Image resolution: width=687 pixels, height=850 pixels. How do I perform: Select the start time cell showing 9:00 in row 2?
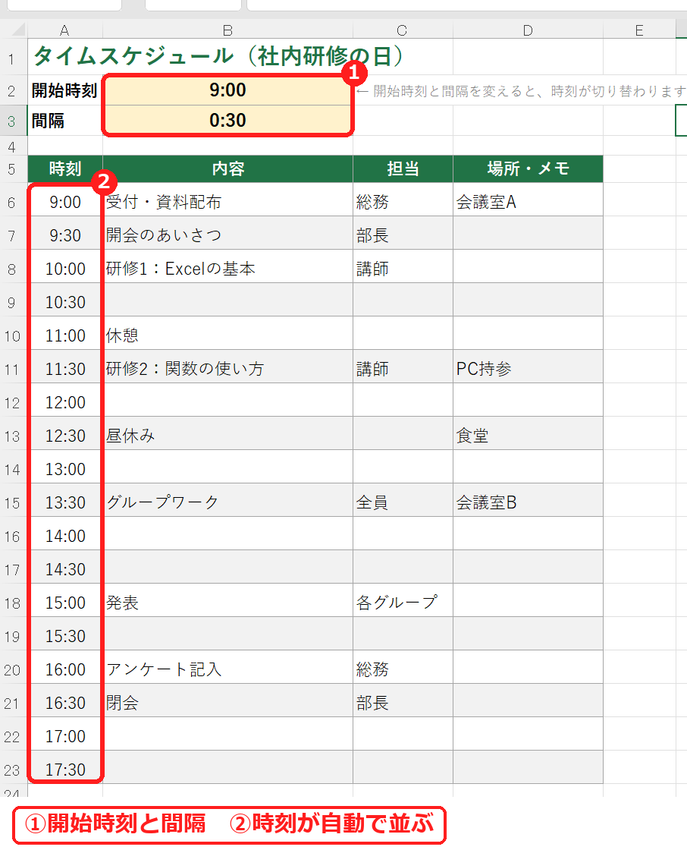227,90
